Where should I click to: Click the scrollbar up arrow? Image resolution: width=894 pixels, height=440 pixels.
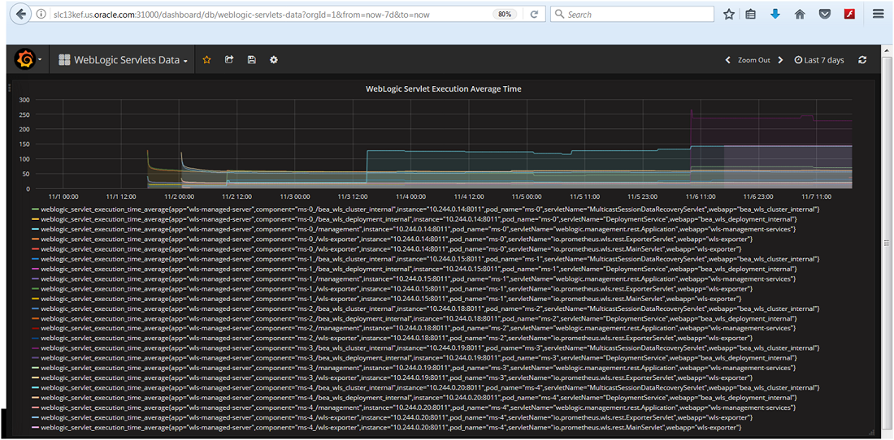click(887, 50)
